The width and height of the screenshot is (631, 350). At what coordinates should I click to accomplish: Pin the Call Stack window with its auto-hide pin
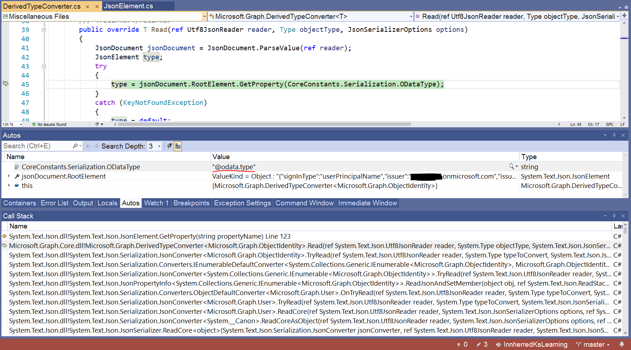click(614, 216)
